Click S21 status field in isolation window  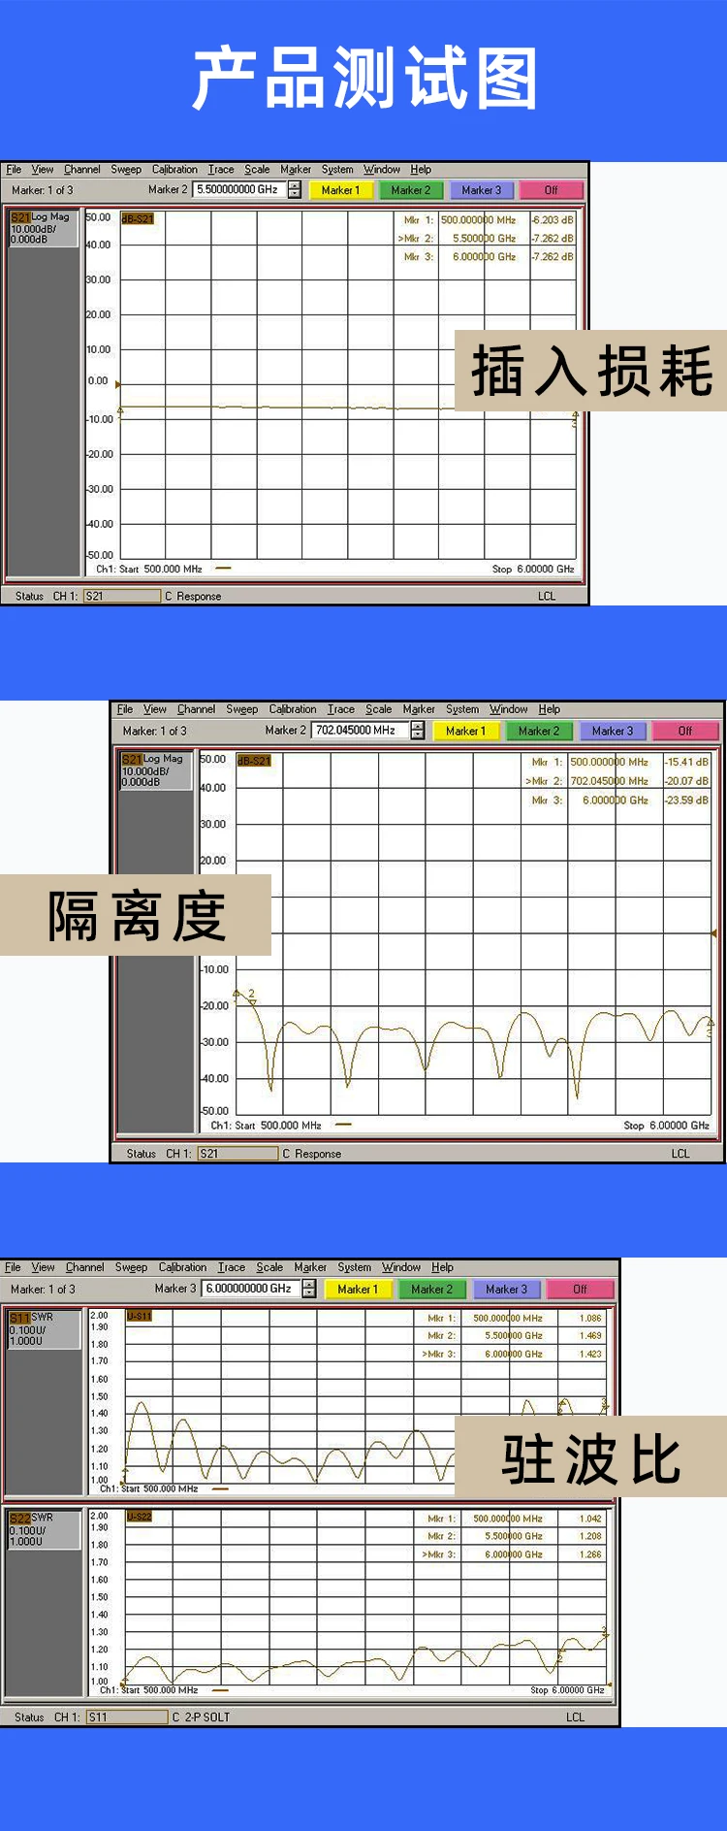(x=237, y=1154)
